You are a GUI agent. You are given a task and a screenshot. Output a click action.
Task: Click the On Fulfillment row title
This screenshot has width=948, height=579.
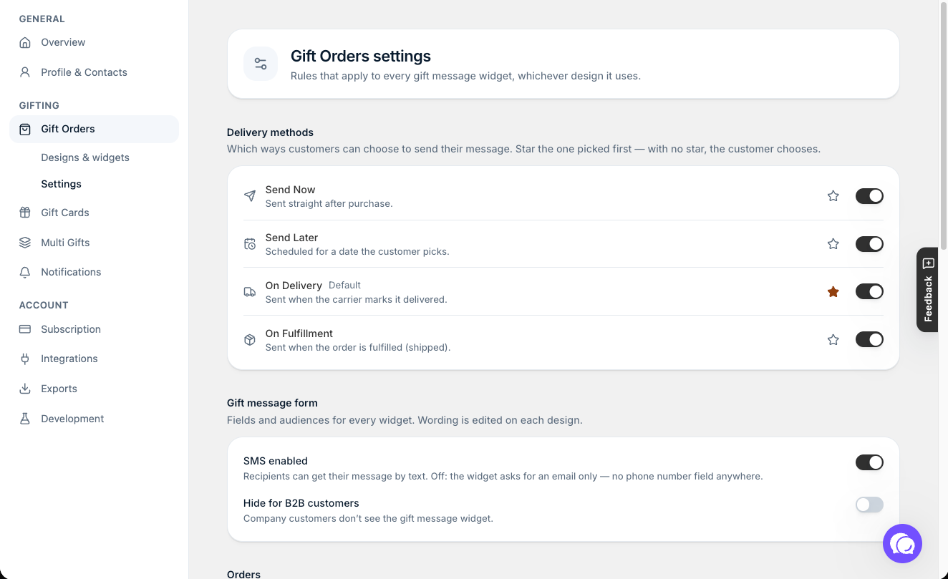(299, 334)
